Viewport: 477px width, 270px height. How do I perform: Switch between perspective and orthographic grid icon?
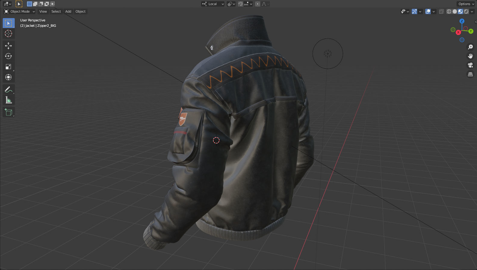click(x=470, y=74)
